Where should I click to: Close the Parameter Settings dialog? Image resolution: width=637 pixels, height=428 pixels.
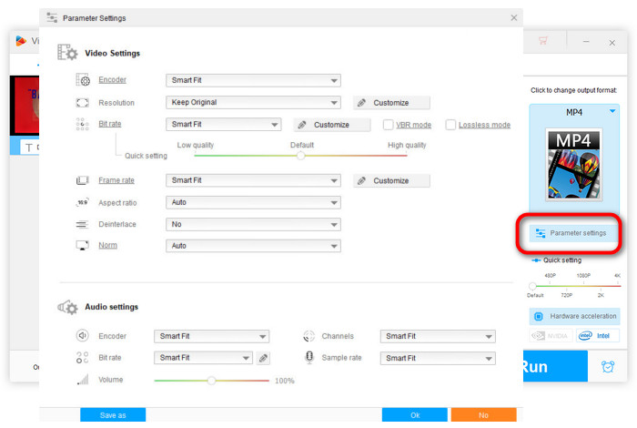(x=514, y=18)
